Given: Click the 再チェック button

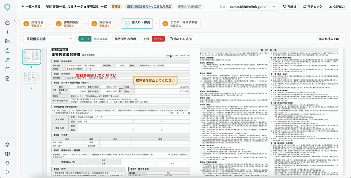Looking at the screenshot, I should coord(313,7).
